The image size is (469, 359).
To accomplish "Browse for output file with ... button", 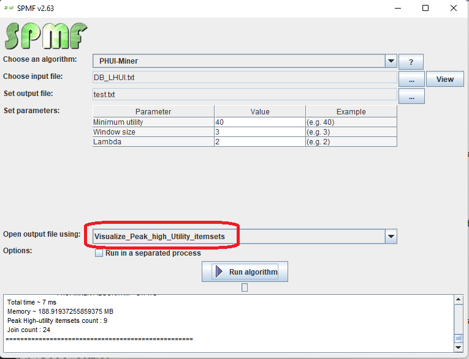I will tap(411, 96).
